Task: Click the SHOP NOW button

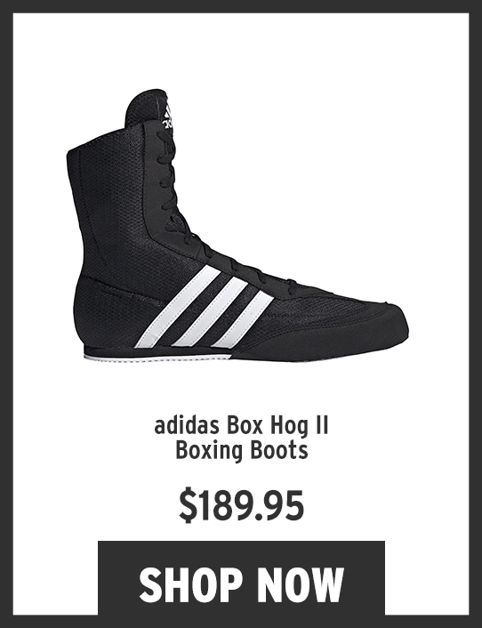Action: (x=241, y=577)
